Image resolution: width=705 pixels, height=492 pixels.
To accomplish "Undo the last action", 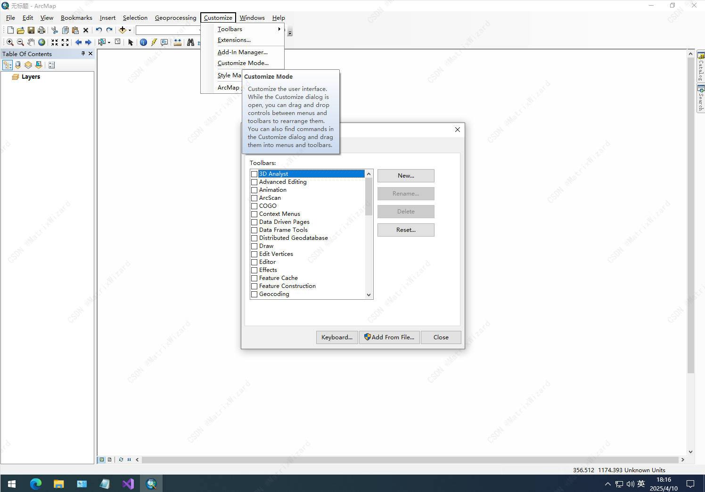I will tap(99, 30).
